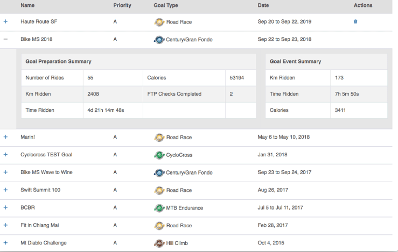Expand the Cyclocross TEST Goal row
Image resolution: width=398 pixels, height=252 pixels.
[6, 155]
